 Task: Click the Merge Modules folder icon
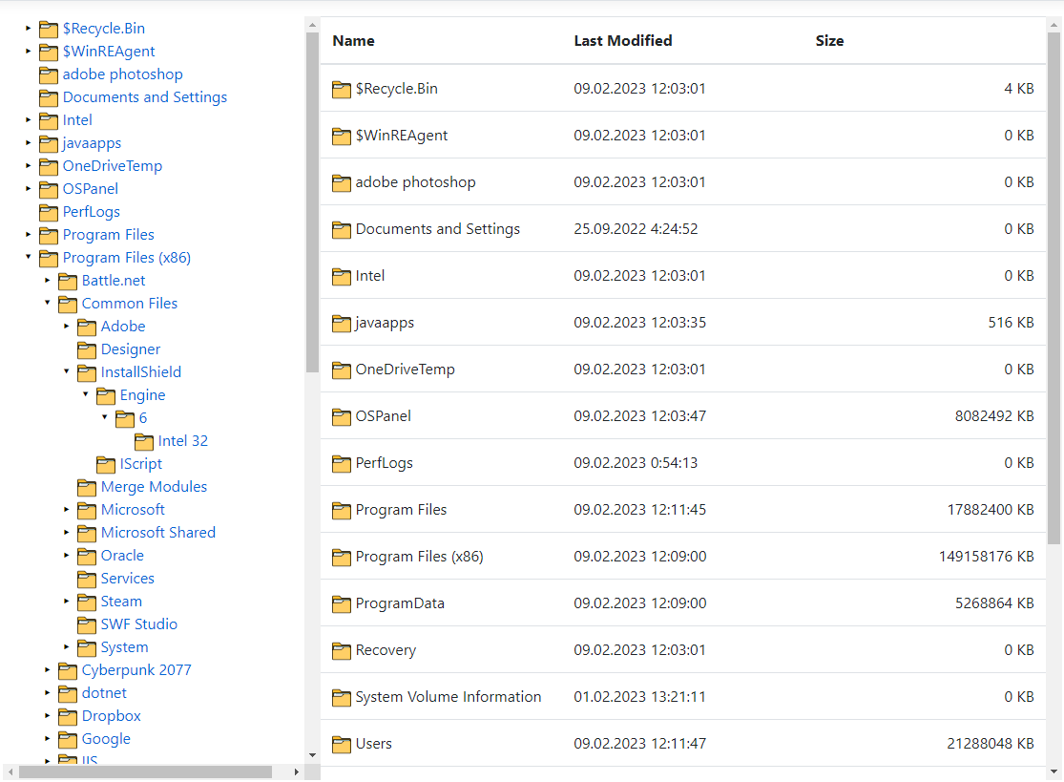[87, 486]
